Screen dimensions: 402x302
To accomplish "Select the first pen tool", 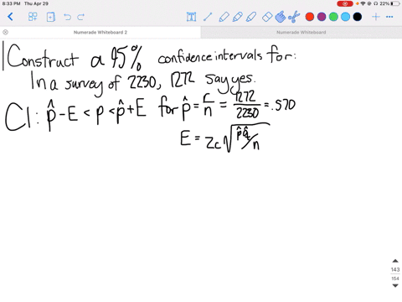I will point(224,17).
